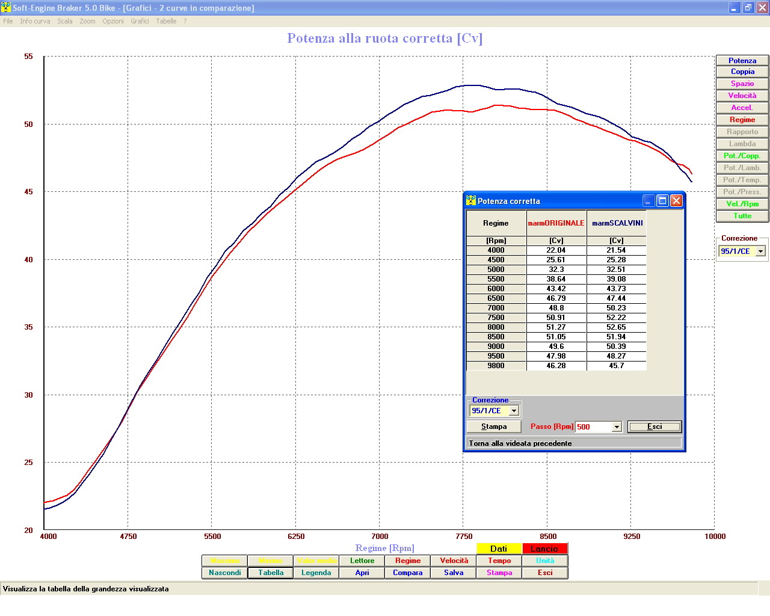The width and height of the screenshot is (770, 616).
Task: Close the Potenza corretta dialog
Action: pyautogui.click(x=676, y=201)
